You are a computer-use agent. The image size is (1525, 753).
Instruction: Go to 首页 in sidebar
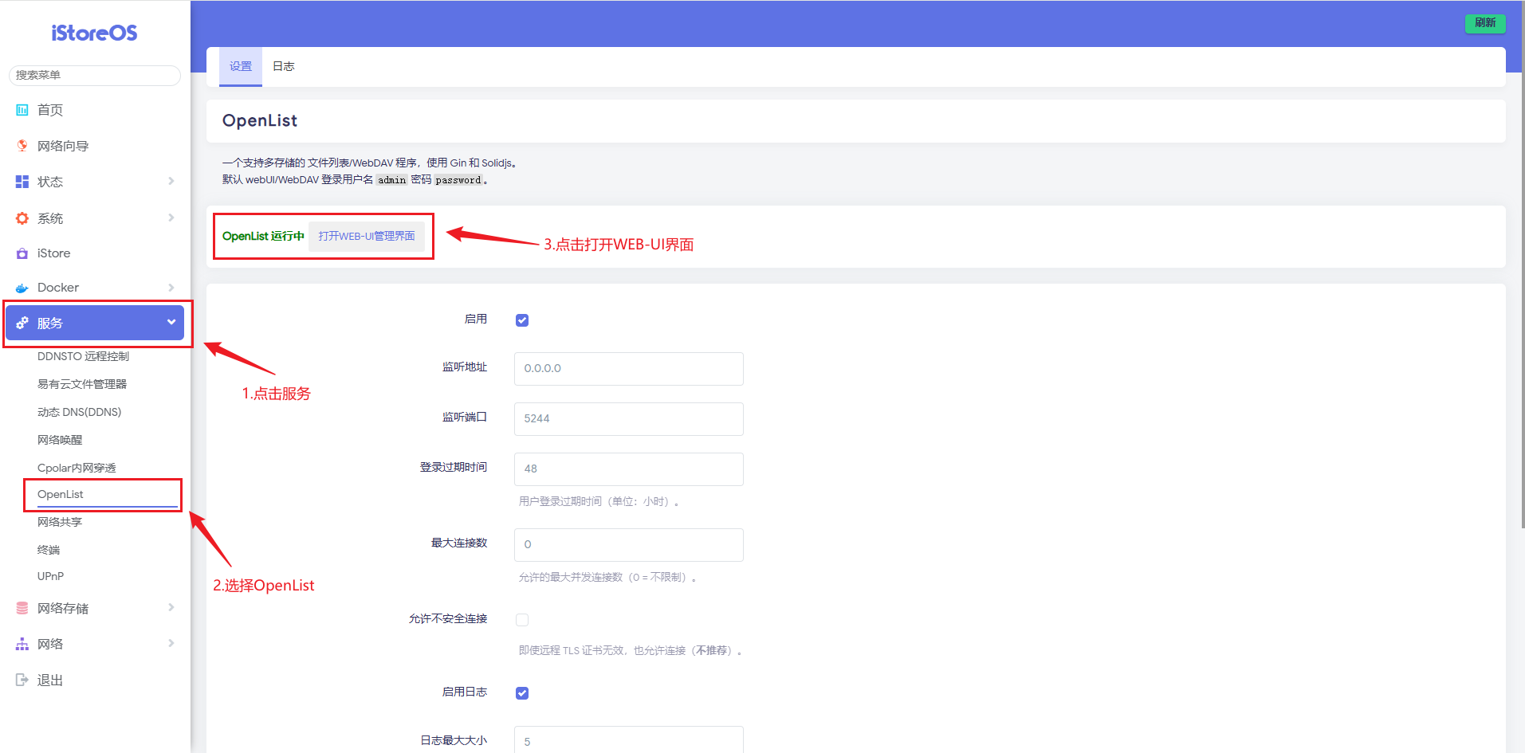(x=50, y=110)
